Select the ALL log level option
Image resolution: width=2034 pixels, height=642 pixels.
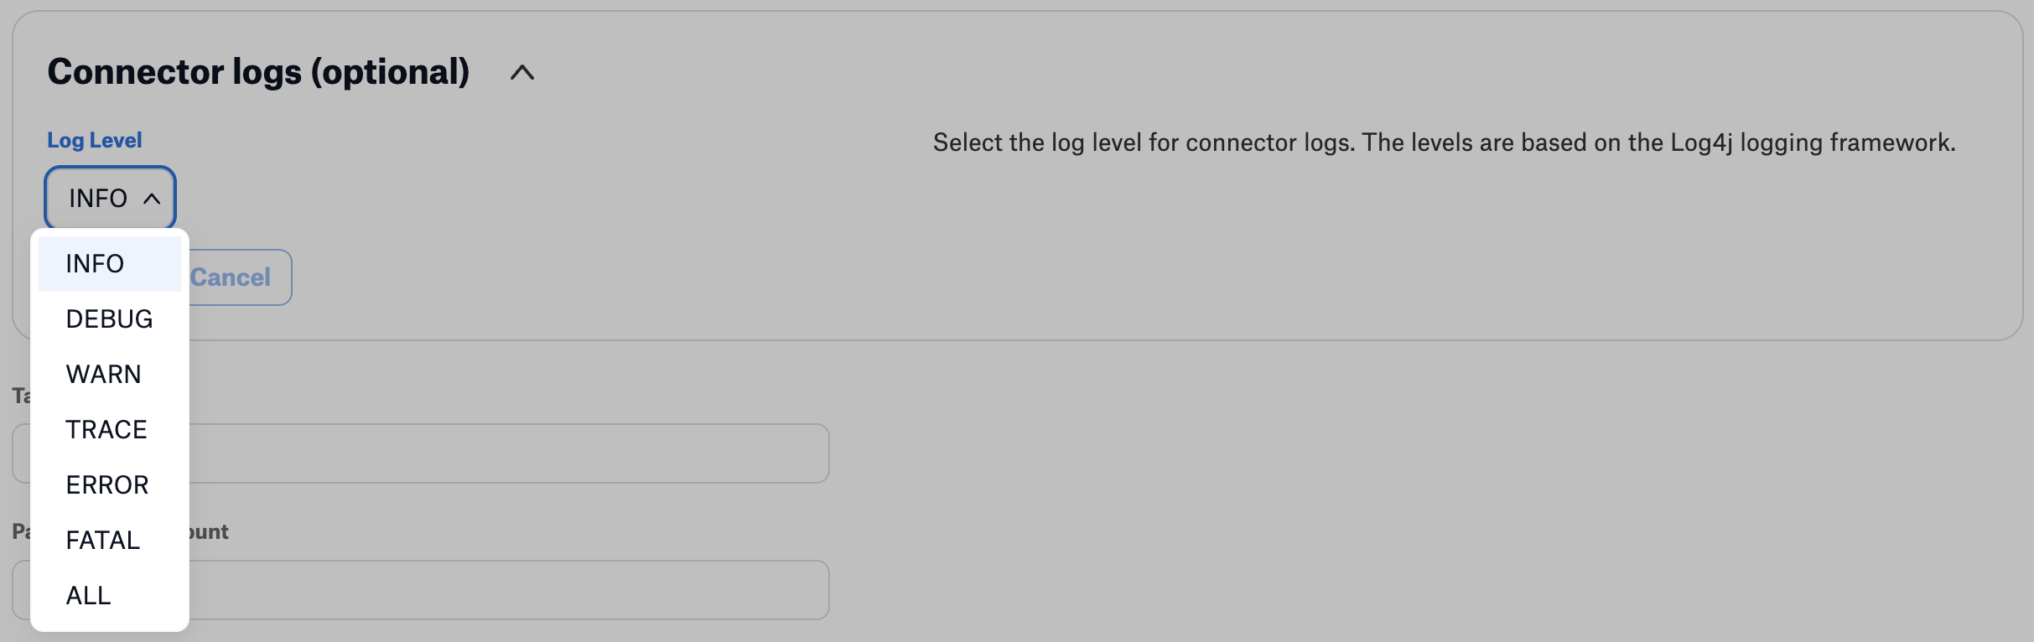pyautogui.click(x=88, y=596)
